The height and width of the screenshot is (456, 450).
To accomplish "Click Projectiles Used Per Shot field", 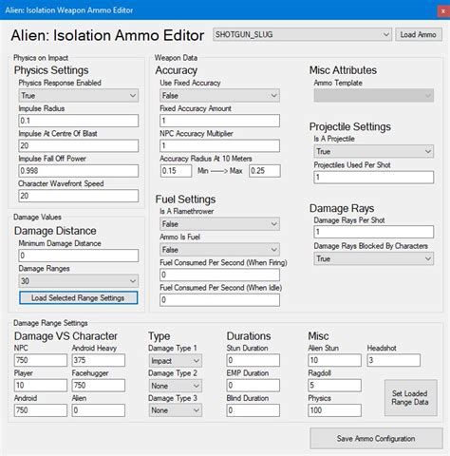I will [374, 178].
